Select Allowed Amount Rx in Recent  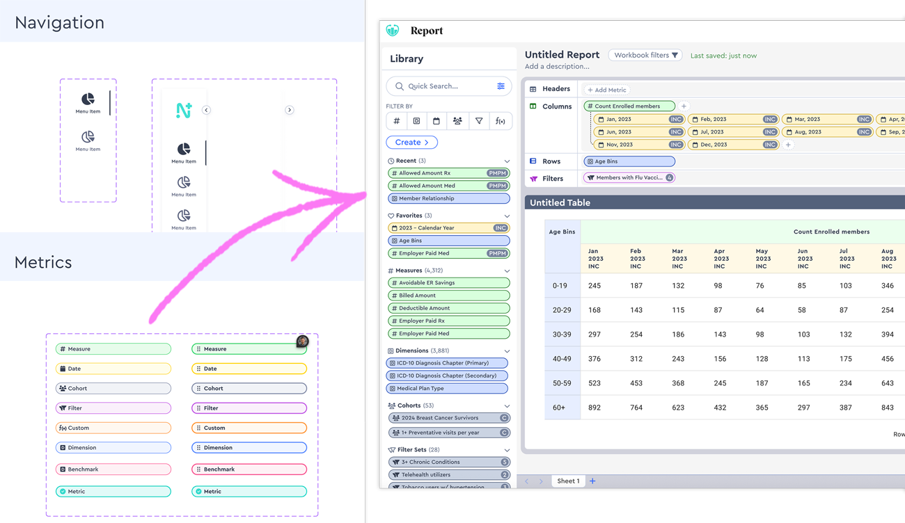click(449, 173)
